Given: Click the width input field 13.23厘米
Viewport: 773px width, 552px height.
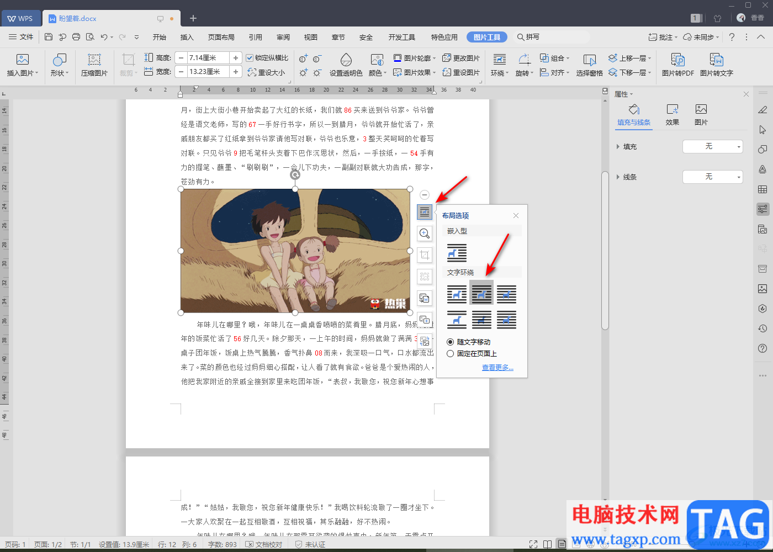Looking at the screenshot, I should (x=208, y=72).
